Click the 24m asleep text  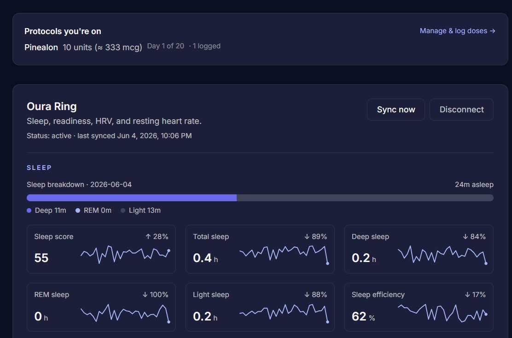pyautogui.click(x=474, y=185)
